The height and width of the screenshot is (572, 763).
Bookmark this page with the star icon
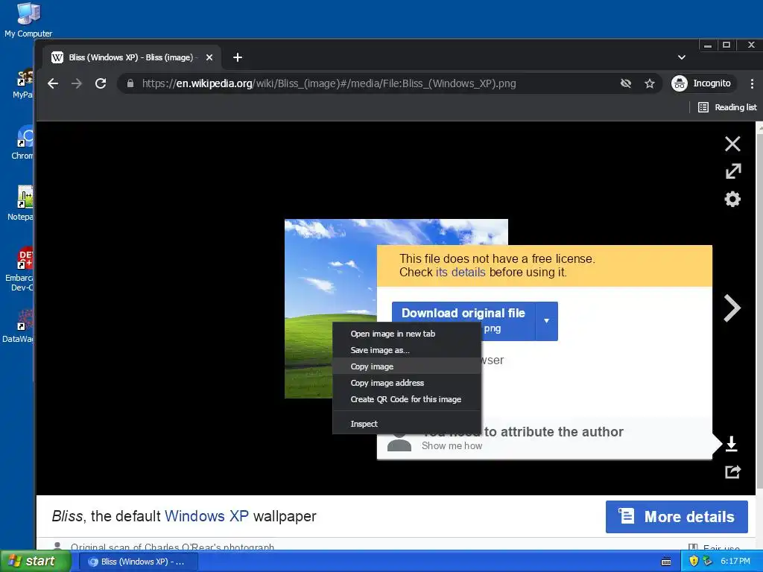650,83
